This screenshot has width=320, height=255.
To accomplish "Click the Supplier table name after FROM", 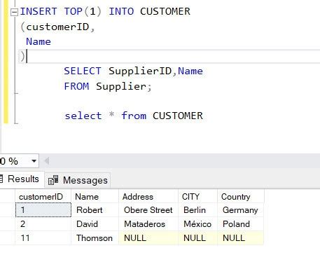I will [x=121, y=87].
